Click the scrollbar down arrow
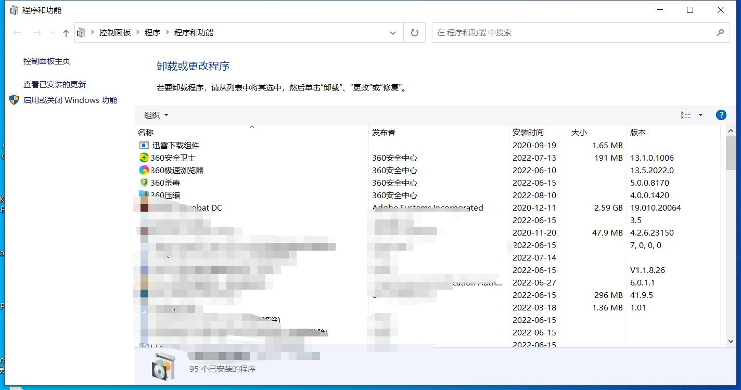The image size is (741, 390). click(x=731, y=341)
